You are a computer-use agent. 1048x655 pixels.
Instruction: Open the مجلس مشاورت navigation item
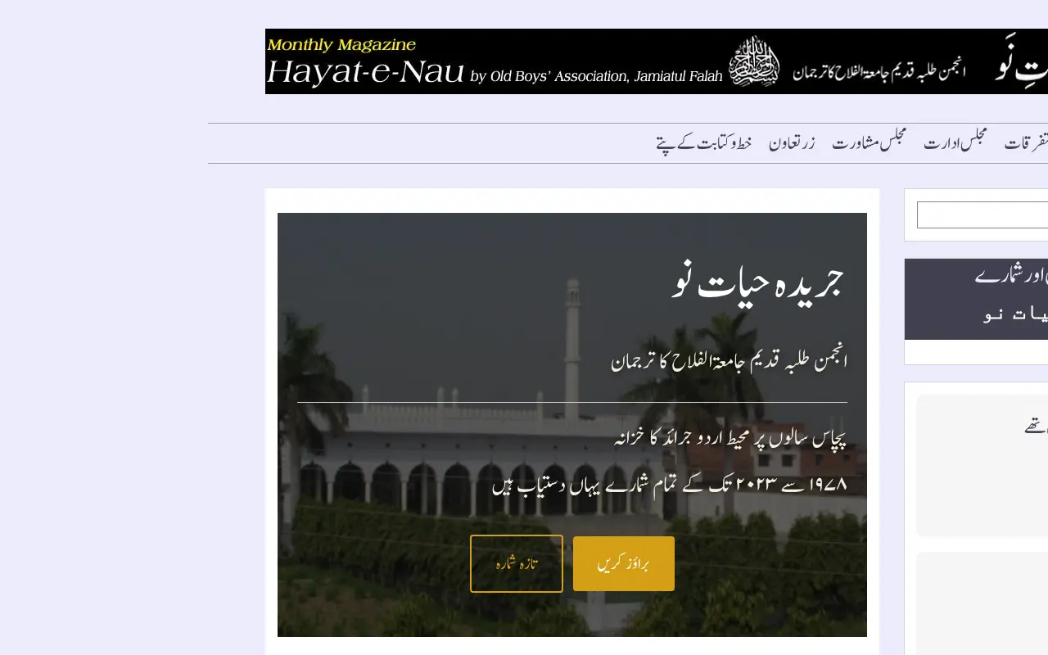click(x=870, y=142)
